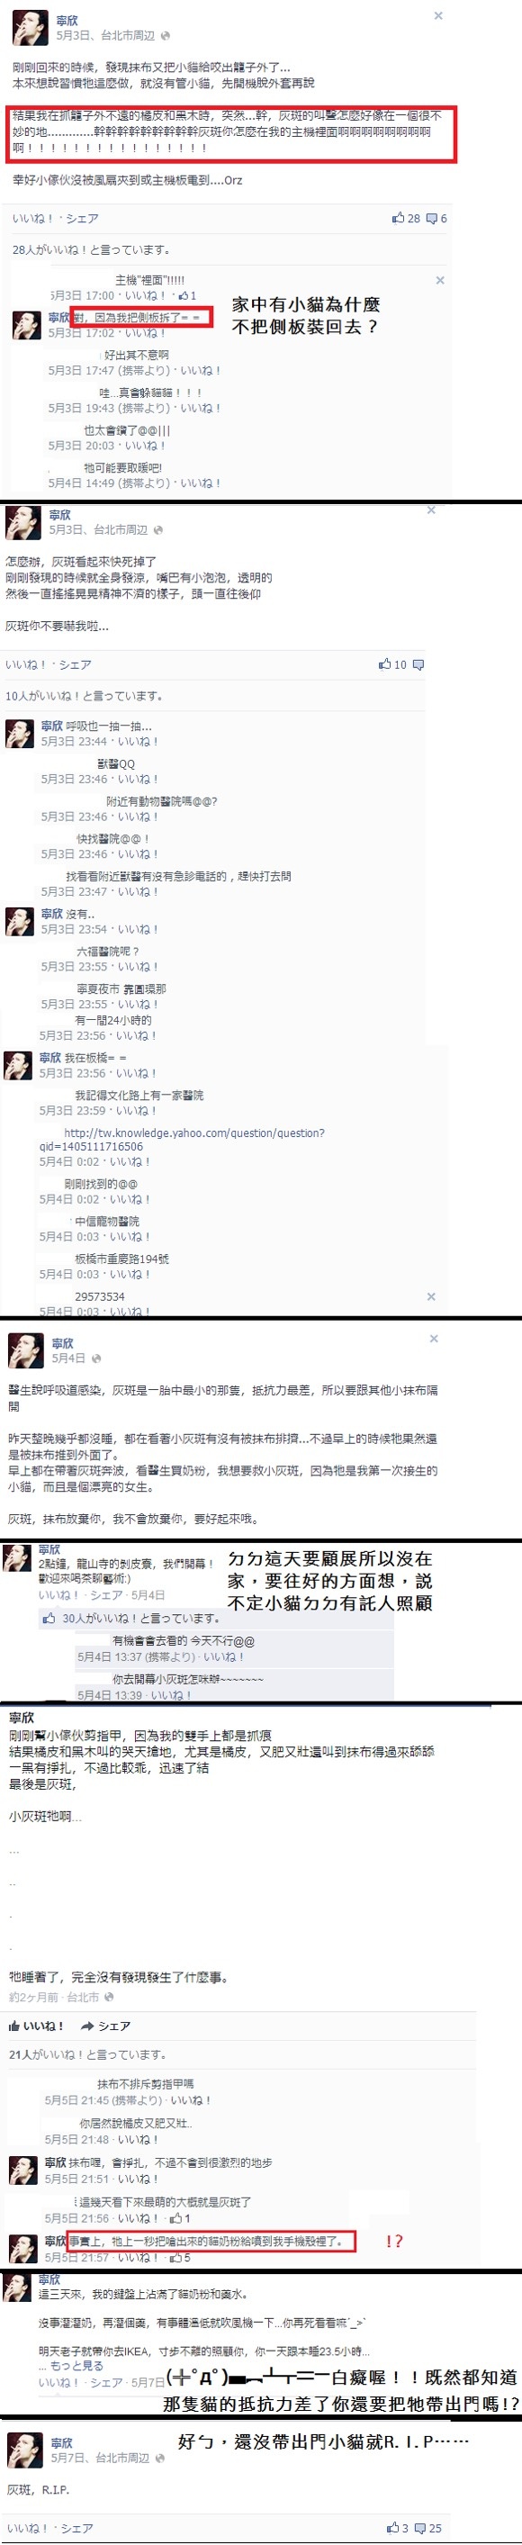
Task: Click the thumbs-up icon showing 28 likes
Action: pos(399,219)
